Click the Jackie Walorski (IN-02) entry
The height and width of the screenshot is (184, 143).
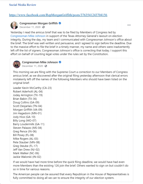tap(27, 157)
